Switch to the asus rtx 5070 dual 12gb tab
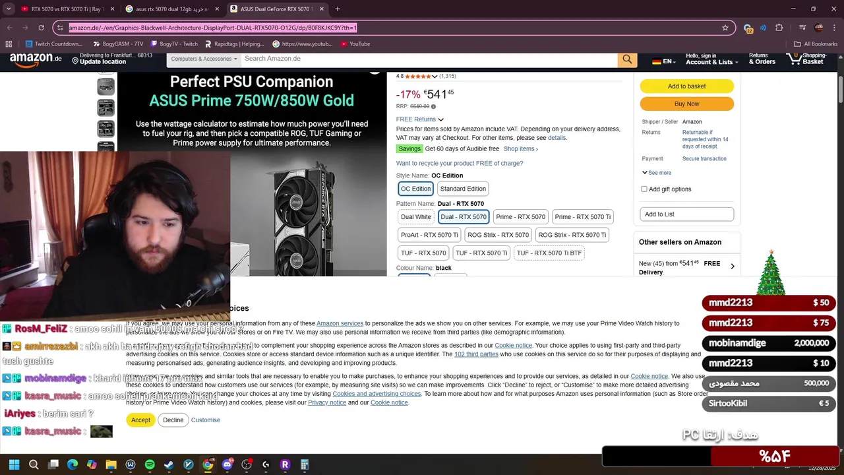The image size is (844, 475). (x=173, y=9)
